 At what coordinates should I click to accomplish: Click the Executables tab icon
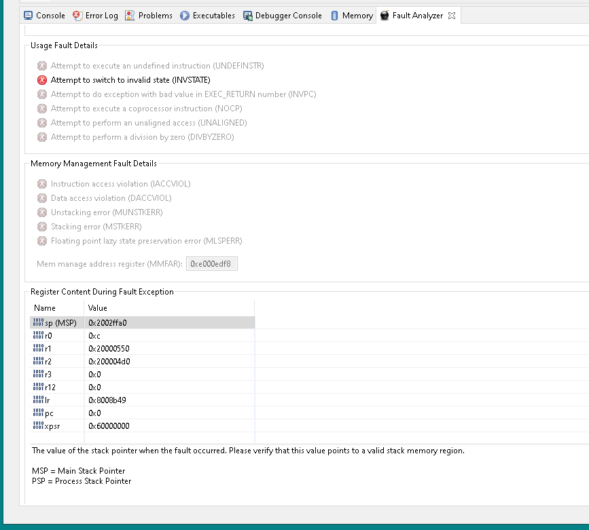coord(184,16)
